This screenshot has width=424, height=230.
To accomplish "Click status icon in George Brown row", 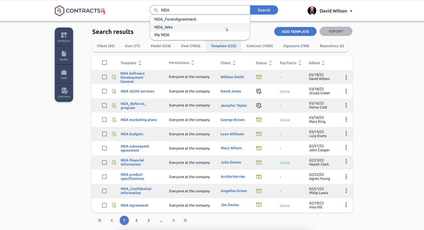I will click(259, 120).
